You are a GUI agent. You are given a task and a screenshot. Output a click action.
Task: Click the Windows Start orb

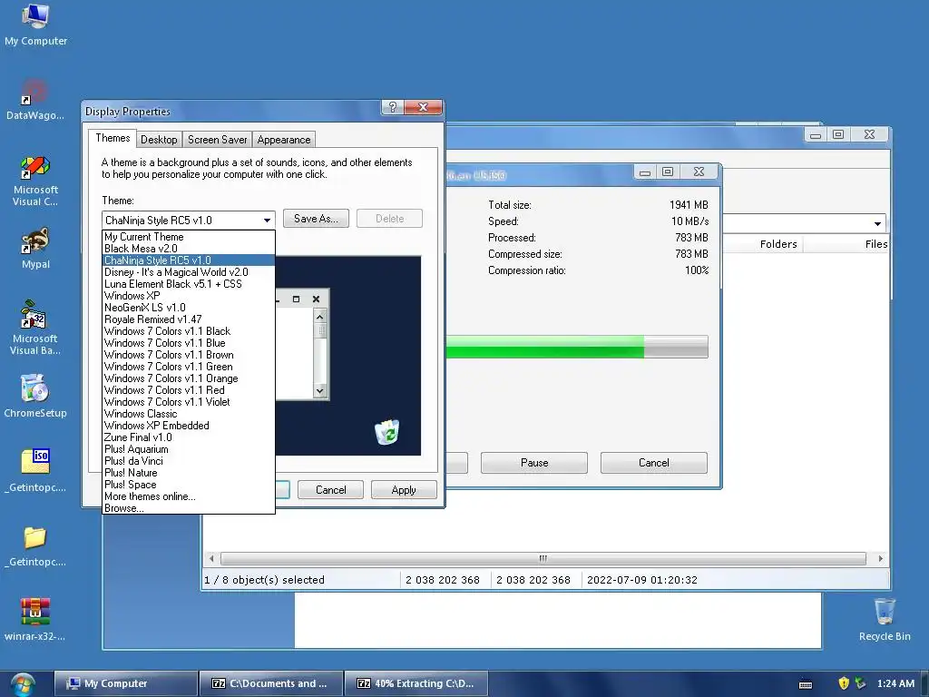point(23,684)
